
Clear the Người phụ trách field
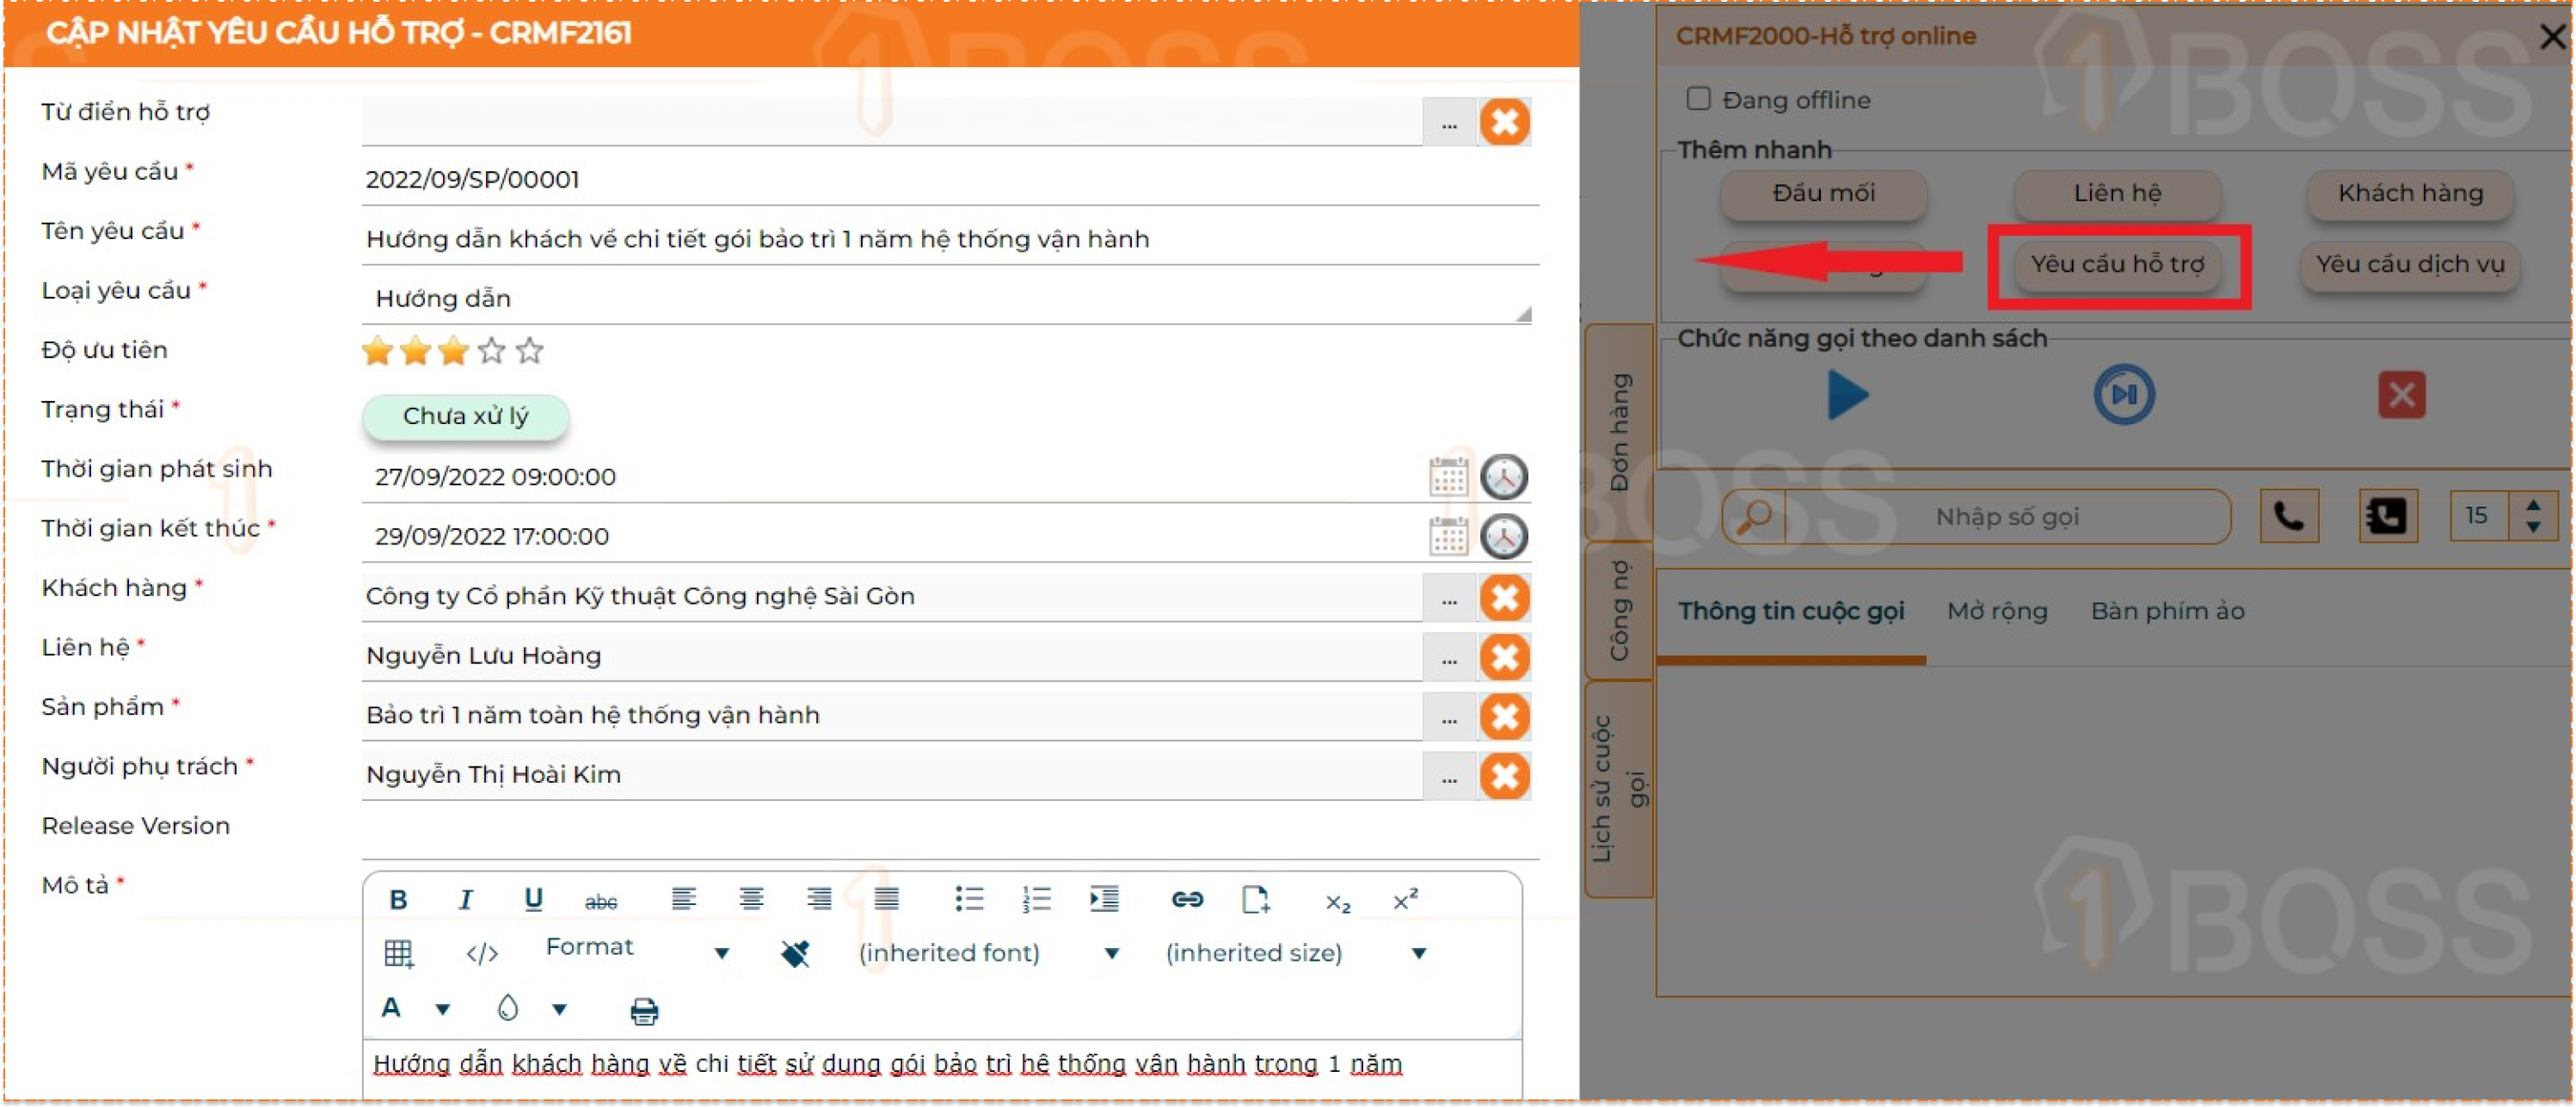(1505, 776)
